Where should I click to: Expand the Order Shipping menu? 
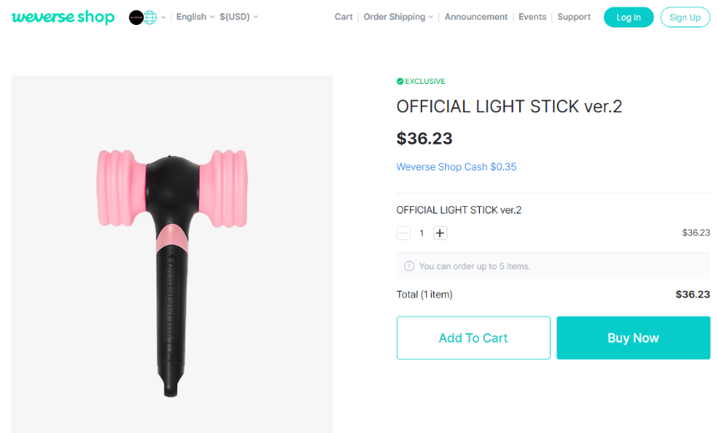398,17
